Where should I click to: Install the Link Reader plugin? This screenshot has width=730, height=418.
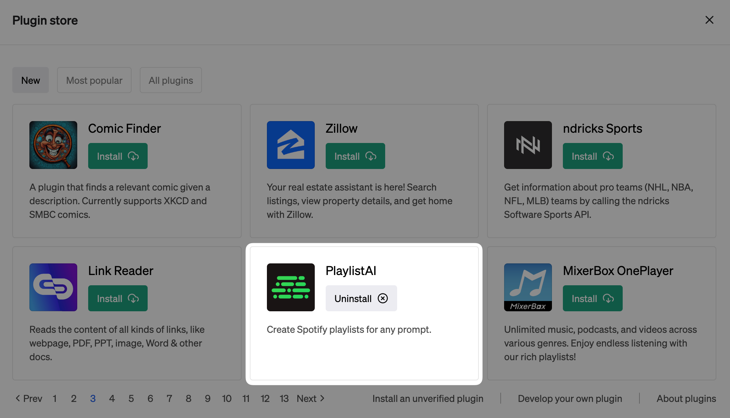click(118, 298)
